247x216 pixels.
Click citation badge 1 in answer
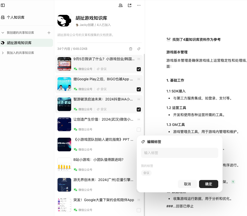click(233, 182)
